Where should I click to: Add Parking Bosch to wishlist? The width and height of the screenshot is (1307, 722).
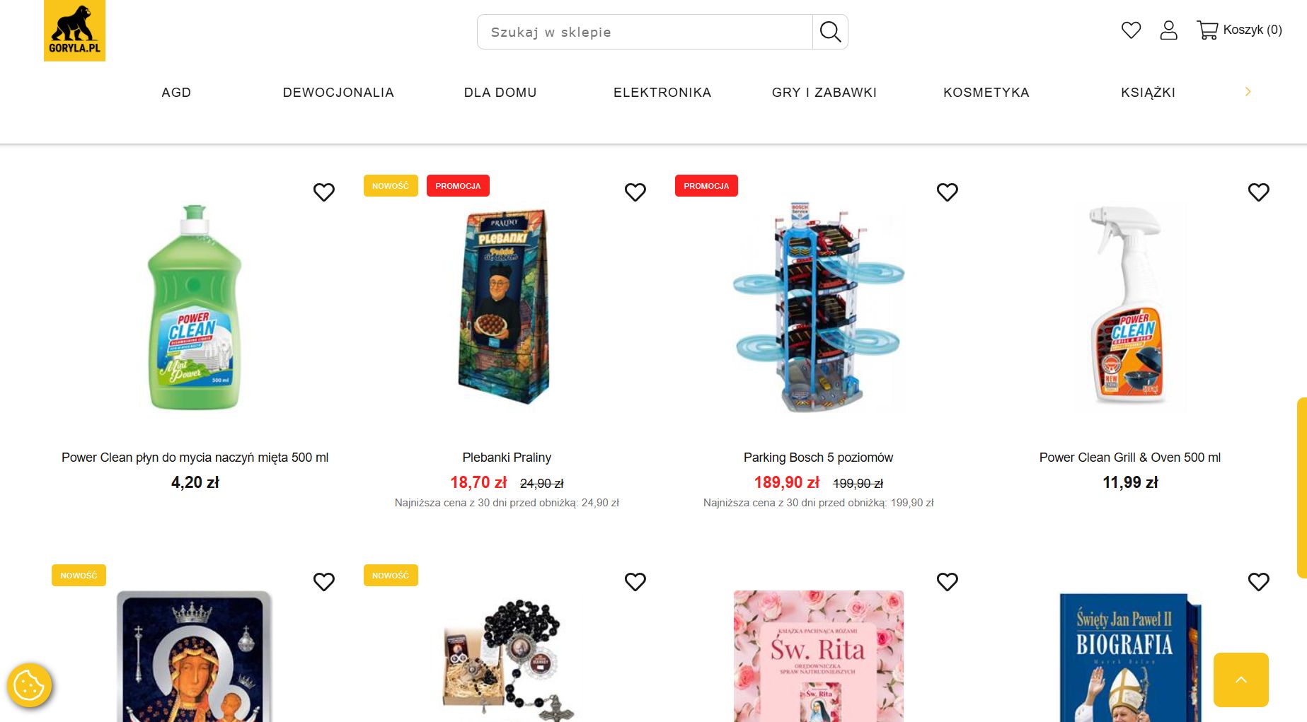947,192
